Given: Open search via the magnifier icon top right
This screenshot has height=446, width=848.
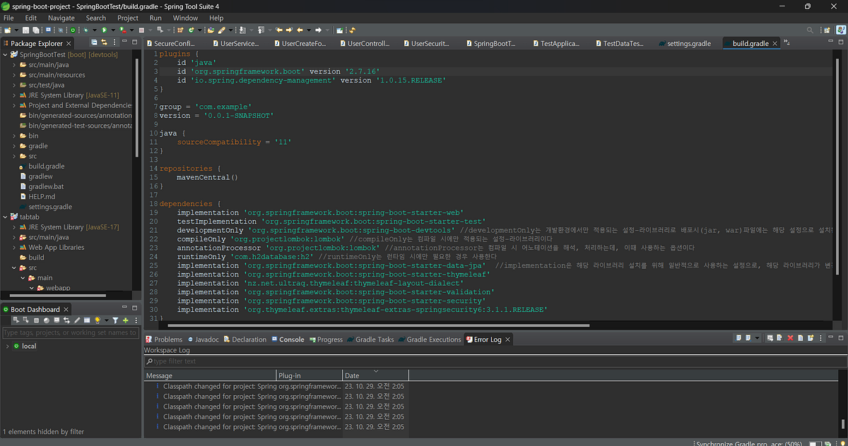Looking at the screenshot, I should tap(810, 30).
